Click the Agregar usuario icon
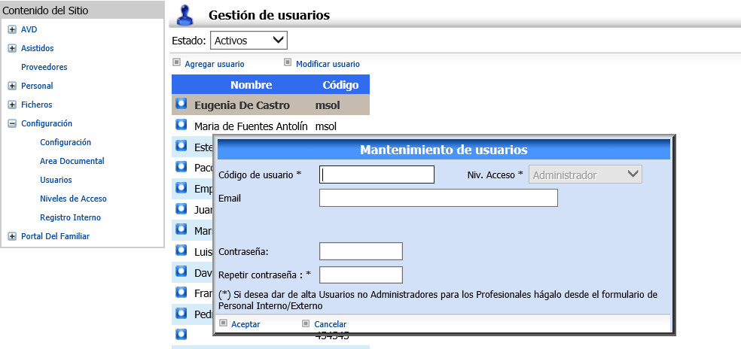The image size is (741, 349). (177, 63)
